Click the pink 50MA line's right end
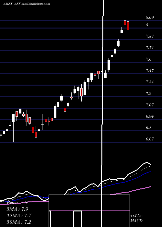 (150, 187)
